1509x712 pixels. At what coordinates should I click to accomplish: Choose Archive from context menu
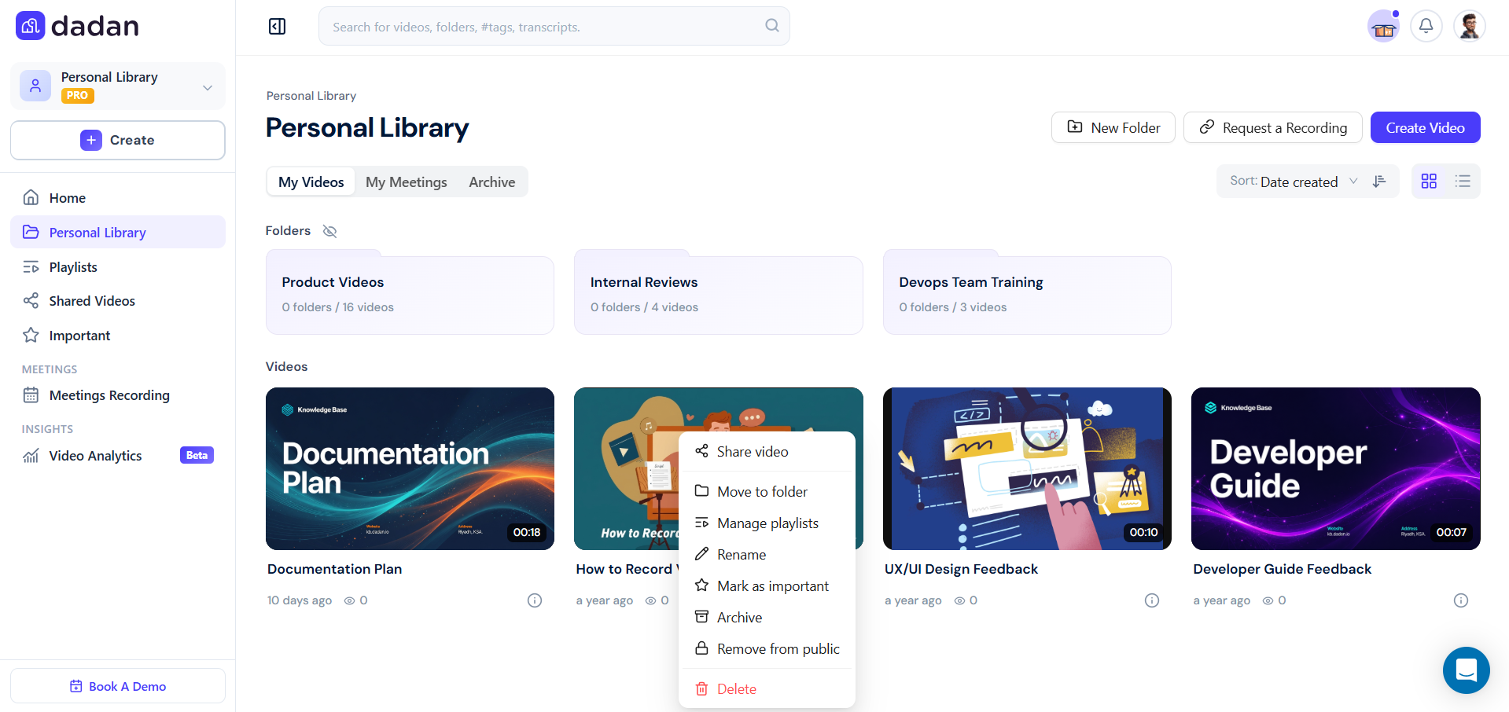point(767,618)
